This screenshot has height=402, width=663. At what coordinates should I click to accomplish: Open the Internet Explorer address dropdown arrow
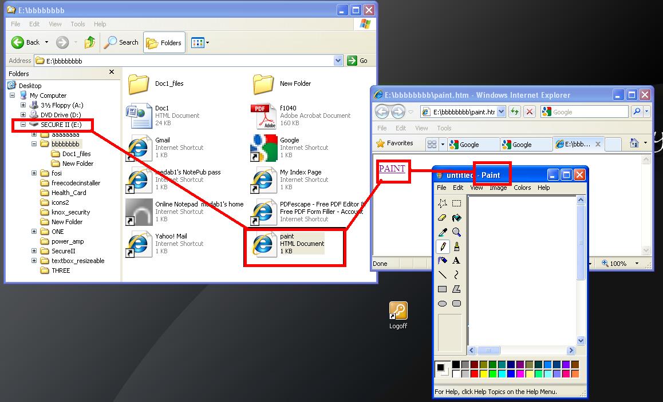501,112
